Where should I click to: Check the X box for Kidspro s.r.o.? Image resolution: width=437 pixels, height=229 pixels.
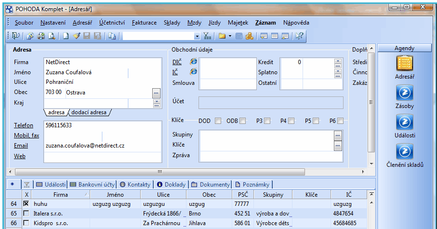[26, 223]
